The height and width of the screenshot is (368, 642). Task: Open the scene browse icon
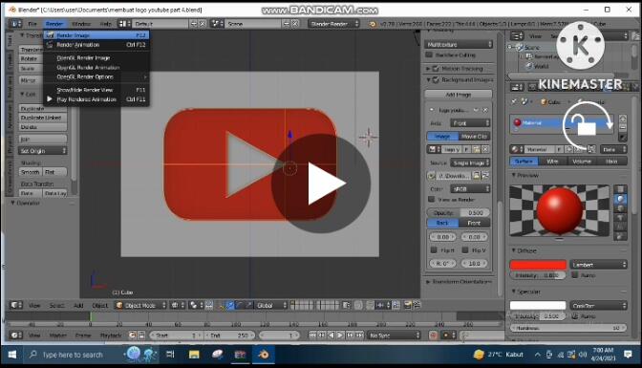pyautogui.click(x=217, y=24)
